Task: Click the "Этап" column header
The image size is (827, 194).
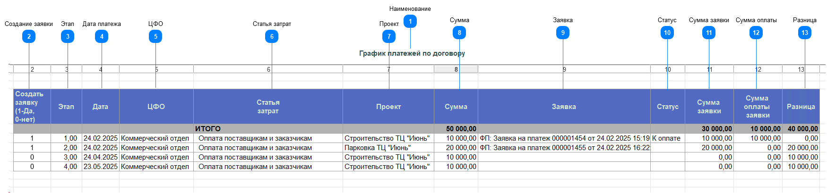Action: tap(66, 107)
